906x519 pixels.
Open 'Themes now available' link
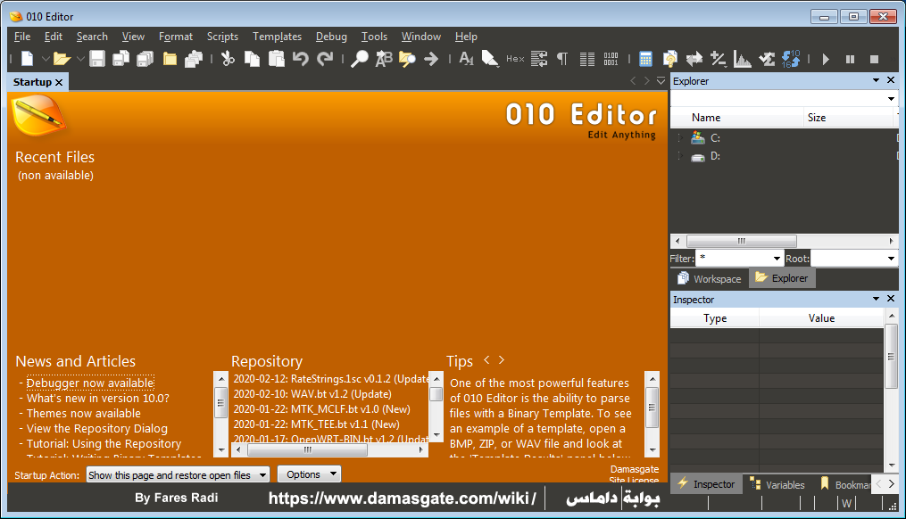click(x=84, y=414)
